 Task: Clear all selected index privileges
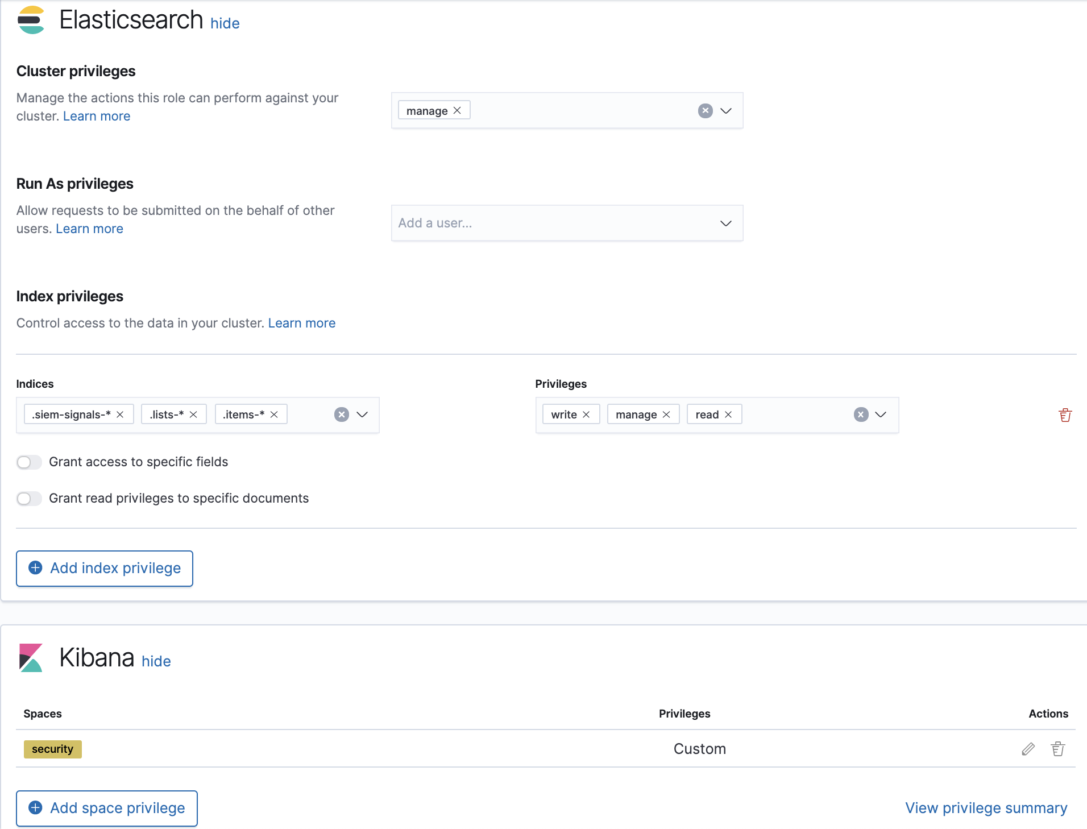click(861, 414)
